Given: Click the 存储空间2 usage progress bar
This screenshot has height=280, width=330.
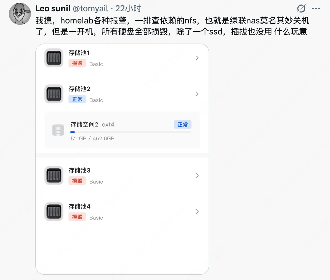Looking at the screenshot, I should click(x=131, y=132).
